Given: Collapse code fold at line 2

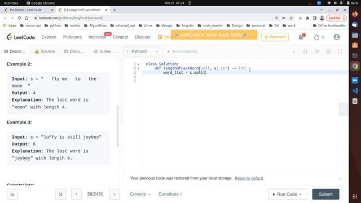Looking at the screenshot, I should tap(138, 68).
